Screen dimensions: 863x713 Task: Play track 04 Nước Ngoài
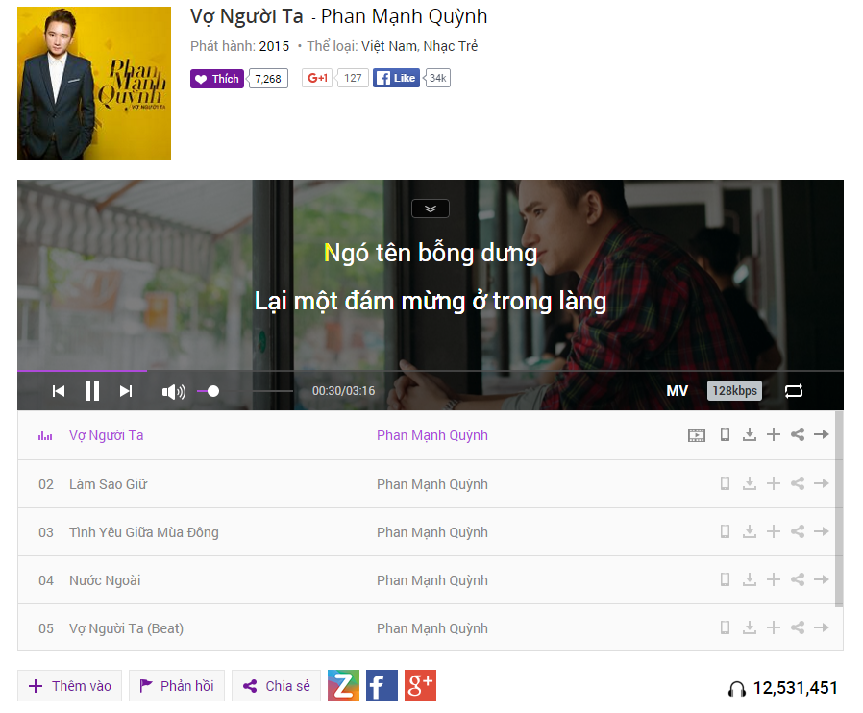pyautogui.click(x=105, y=580)
